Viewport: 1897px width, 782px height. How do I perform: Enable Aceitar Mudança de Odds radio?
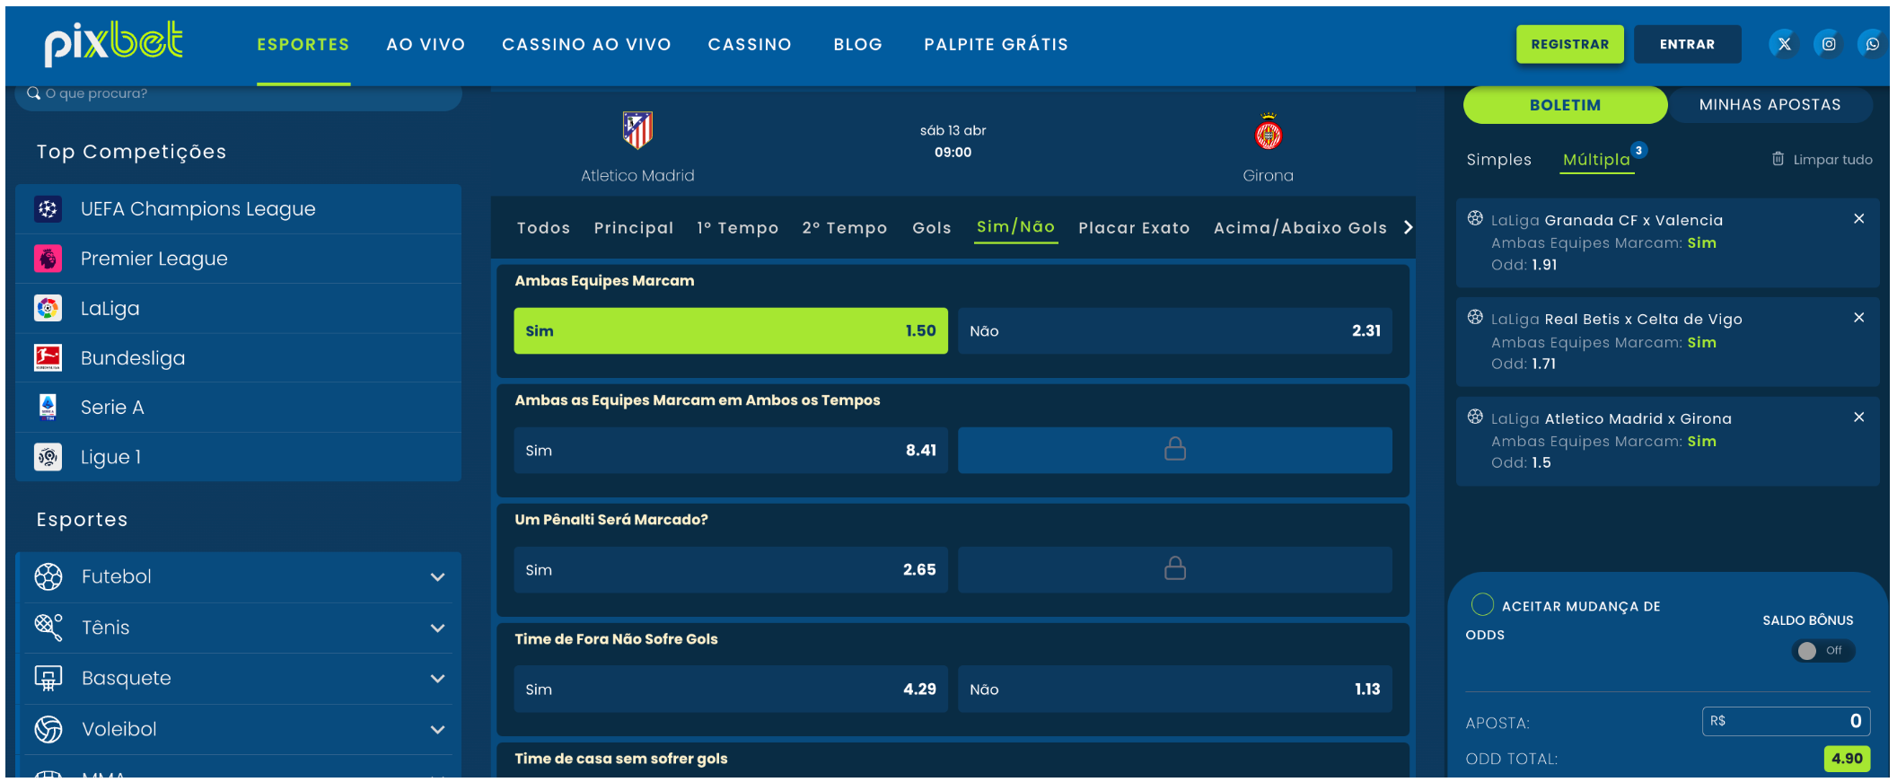1483,604
